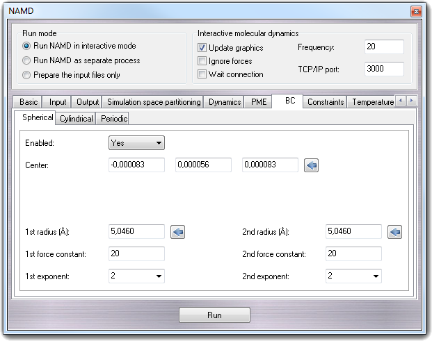Click the 1st force constant field
432x341 pixels.
[x=136, y=253]
